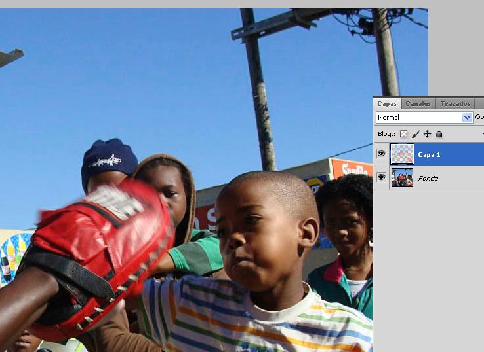484x352 pixels.
Task: Click the lock image pixels brush icon
Action: (415, 133)
